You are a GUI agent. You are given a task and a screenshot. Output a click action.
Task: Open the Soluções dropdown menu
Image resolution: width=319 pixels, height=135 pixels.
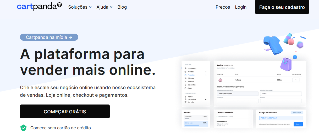click(x=80, y=7)
